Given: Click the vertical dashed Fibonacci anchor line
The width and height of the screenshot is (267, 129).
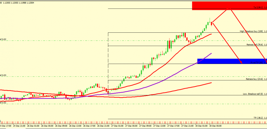Looking at the screenshot, I should [x=108, y=60].
